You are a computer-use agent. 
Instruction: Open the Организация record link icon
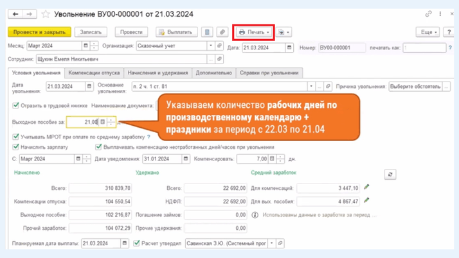click(219, 46)
